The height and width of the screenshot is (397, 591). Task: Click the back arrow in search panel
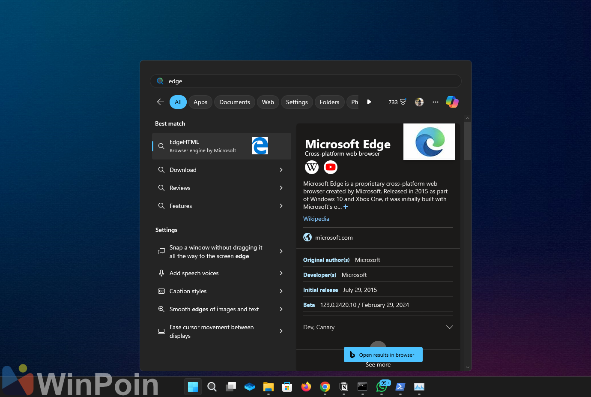[x=161, y=102]
